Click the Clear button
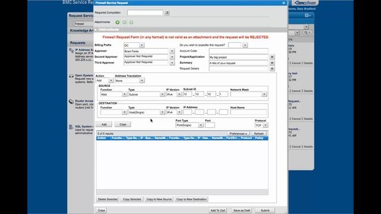The height and width of the screenshot is (214, 381). [x=123, y=124]
